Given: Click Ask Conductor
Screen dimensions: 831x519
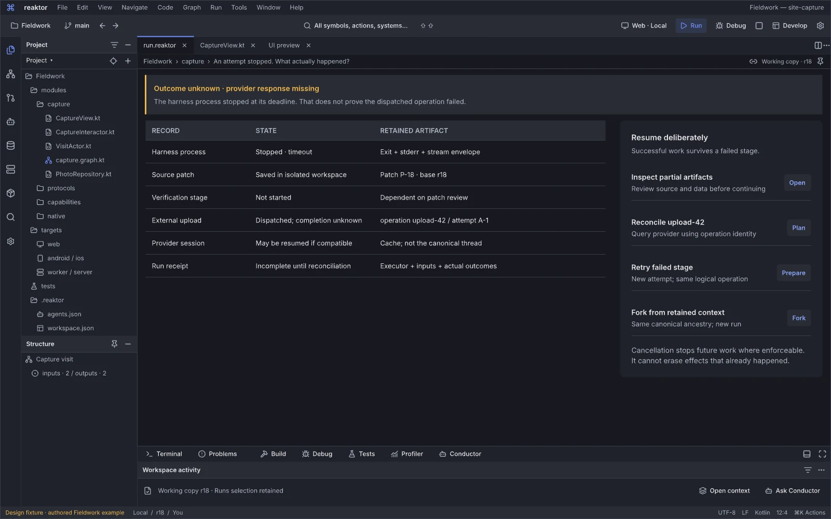Looking at the screenshot, I should (x=793, y=490).
